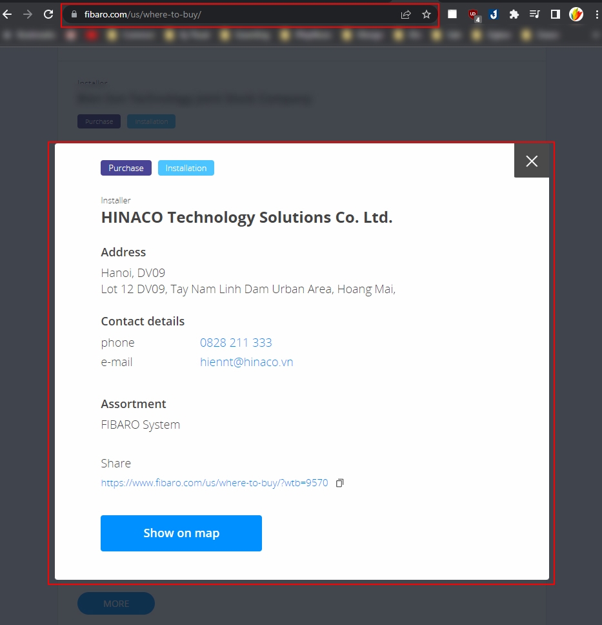This screenshot has width=602, height=625.
Task: Click the HINACO Technology Solutions Co. Ltd. title
Action: [246, 218]
